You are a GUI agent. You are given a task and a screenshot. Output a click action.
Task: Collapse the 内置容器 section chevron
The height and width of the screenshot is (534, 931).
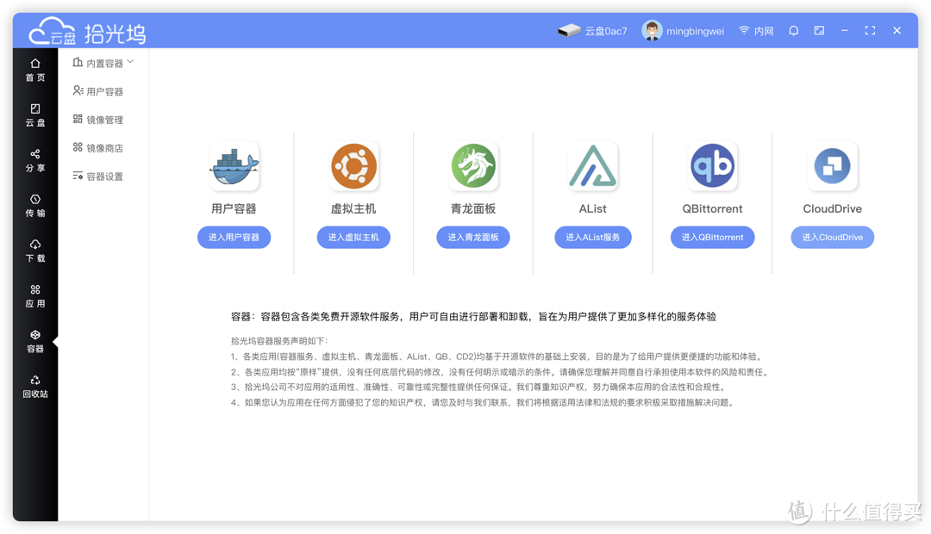click(131, 62)
